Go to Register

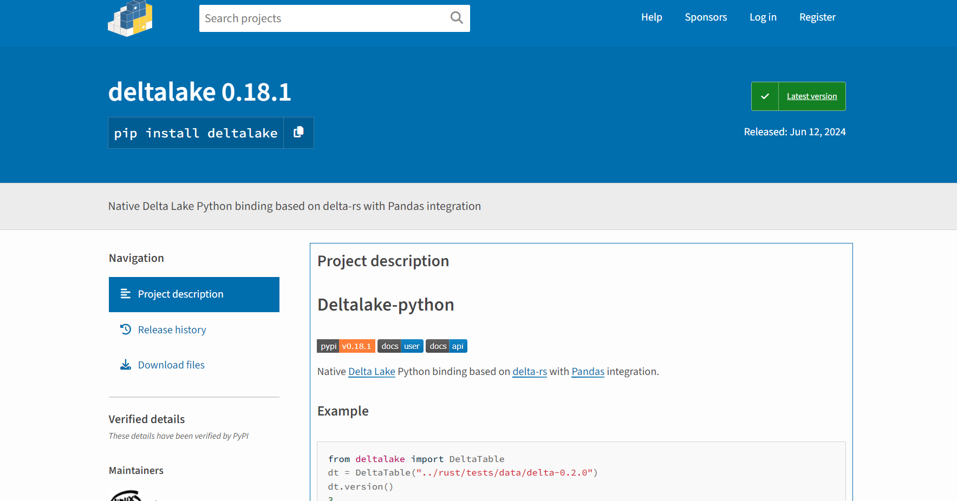point(817,17)
